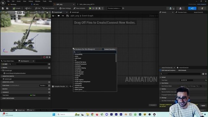The height and width of the screenshot is (117, 208).
Task: Click Edit Defaults option
Action: click(182, 71)
